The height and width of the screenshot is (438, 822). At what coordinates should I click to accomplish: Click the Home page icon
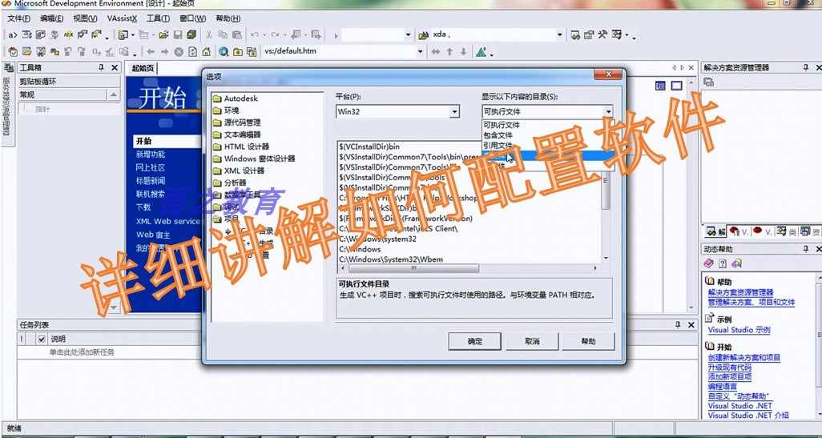pos(206,51)
